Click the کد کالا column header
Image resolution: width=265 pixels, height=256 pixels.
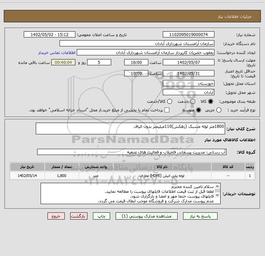(228, 167)
